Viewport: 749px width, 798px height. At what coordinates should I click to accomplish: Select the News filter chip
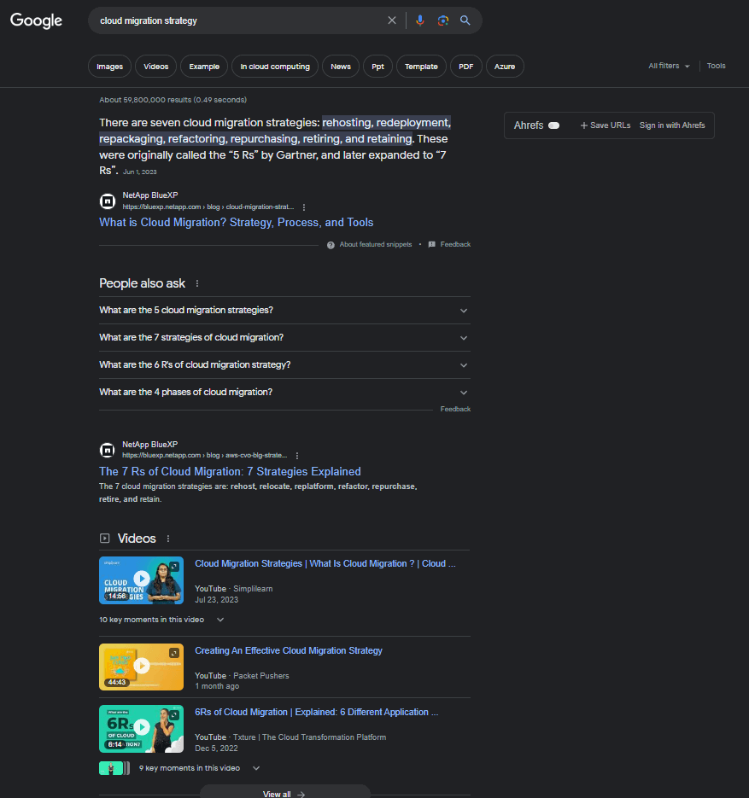pos(341,67)
